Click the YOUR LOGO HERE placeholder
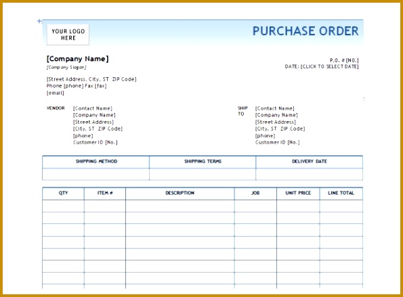The width and height of the screenshot is (403, 297). (x=68, y=35)
